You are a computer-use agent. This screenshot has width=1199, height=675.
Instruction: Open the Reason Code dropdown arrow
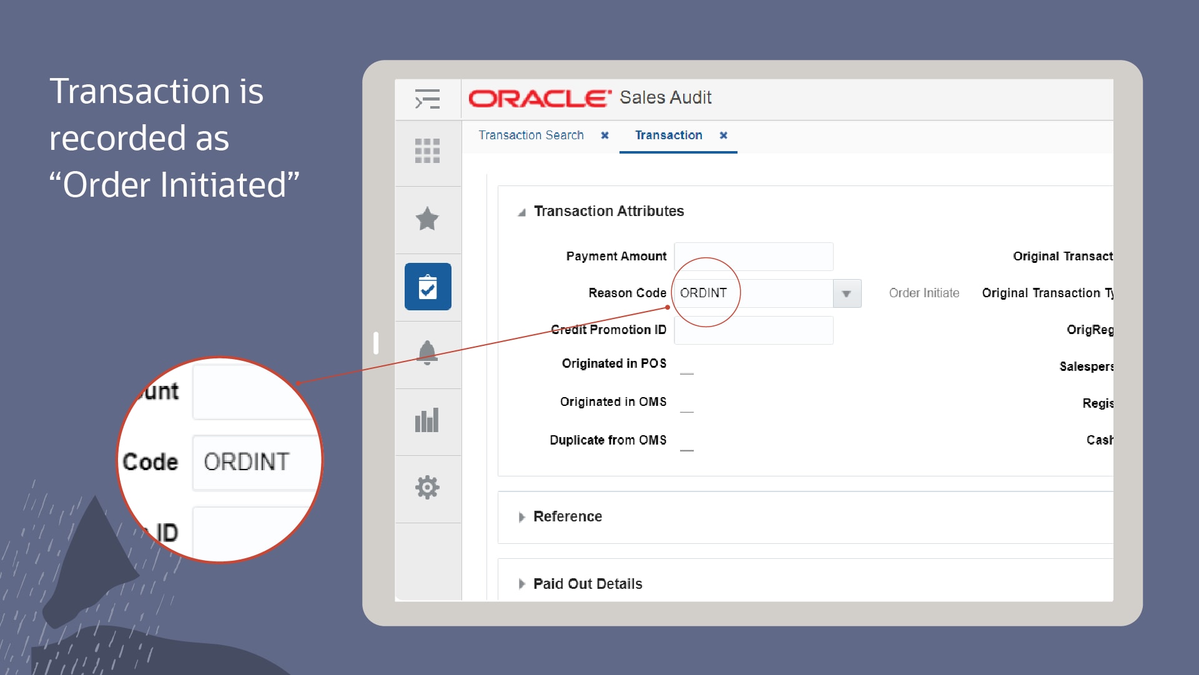click(847, 293)
